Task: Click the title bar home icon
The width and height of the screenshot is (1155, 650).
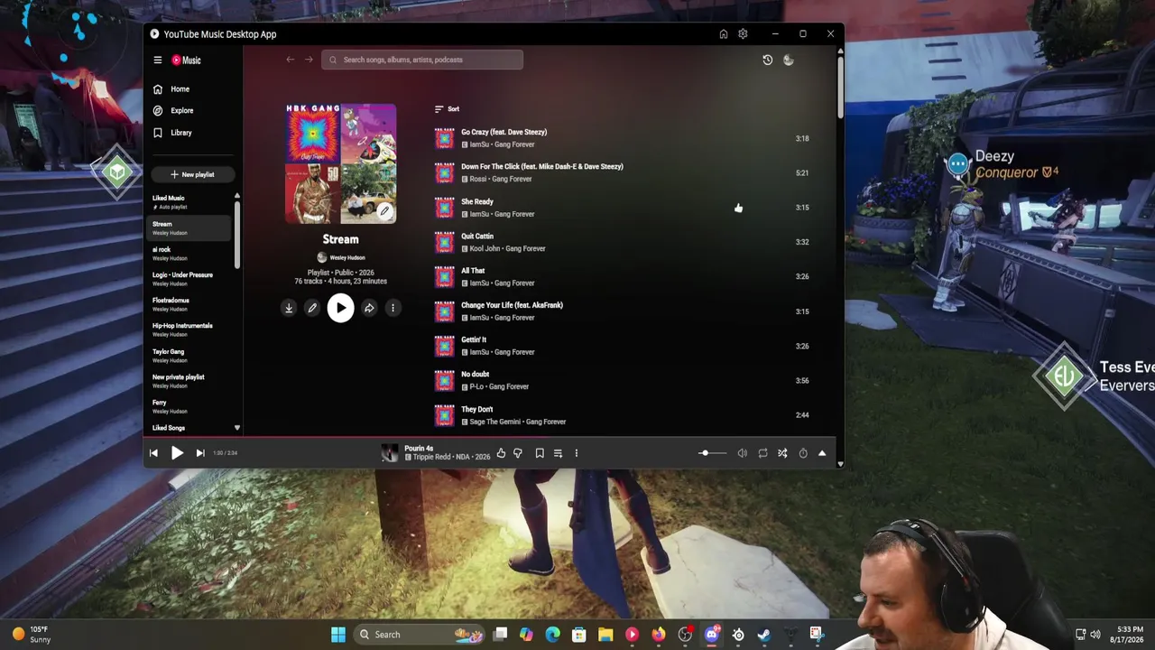Action: (723, 34)
